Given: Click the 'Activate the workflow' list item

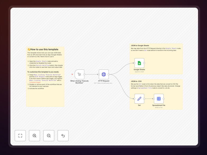Looking at the screenshot, I should (x=36, y=88).
